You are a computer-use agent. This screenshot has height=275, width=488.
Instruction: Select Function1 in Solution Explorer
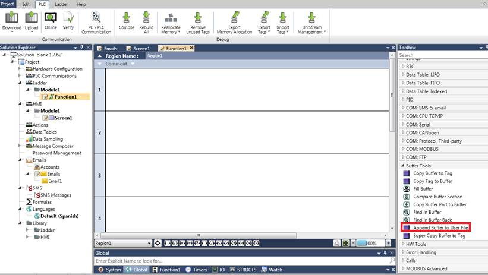(65, 97)
